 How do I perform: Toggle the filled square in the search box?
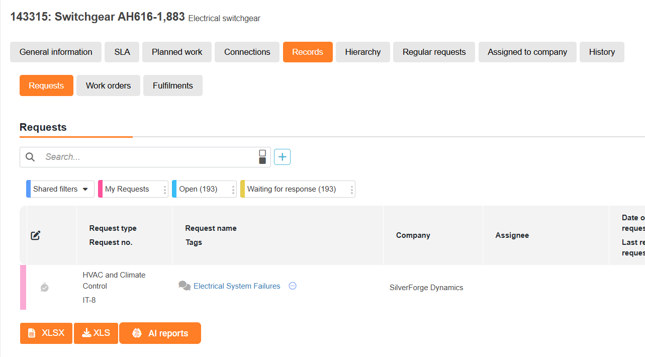click(x=262, y=160)
